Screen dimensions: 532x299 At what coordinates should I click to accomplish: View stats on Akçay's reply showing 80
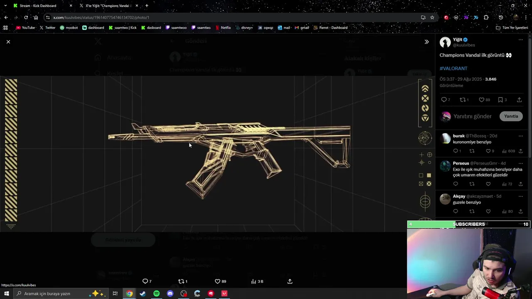507,211
